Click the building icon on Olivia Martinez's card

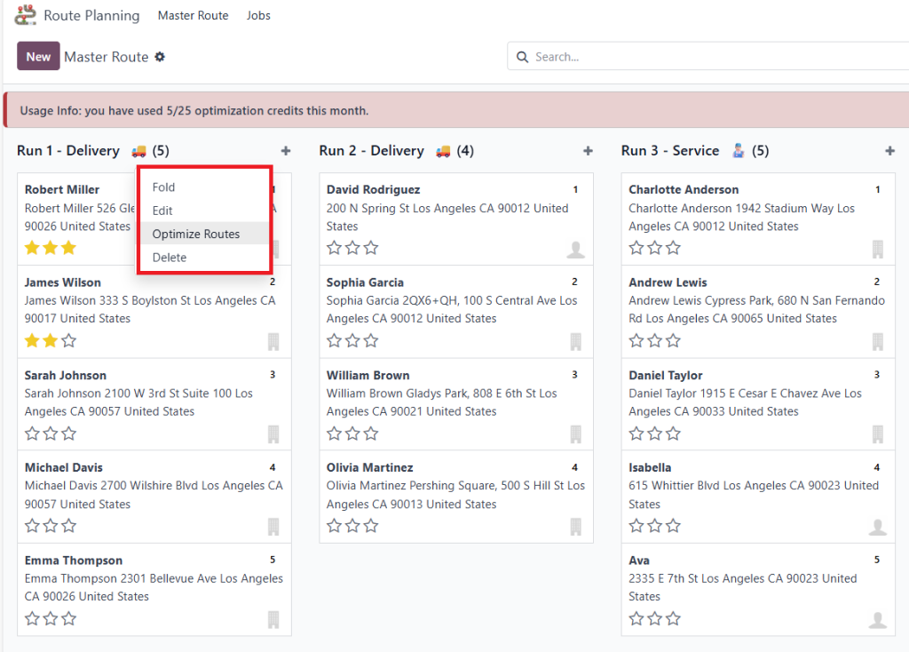pos(575,528)
